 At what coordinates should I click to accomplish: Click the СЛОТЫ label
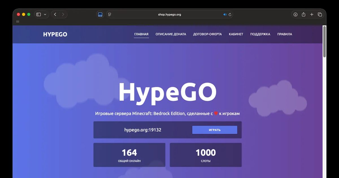tap(206, 161)
